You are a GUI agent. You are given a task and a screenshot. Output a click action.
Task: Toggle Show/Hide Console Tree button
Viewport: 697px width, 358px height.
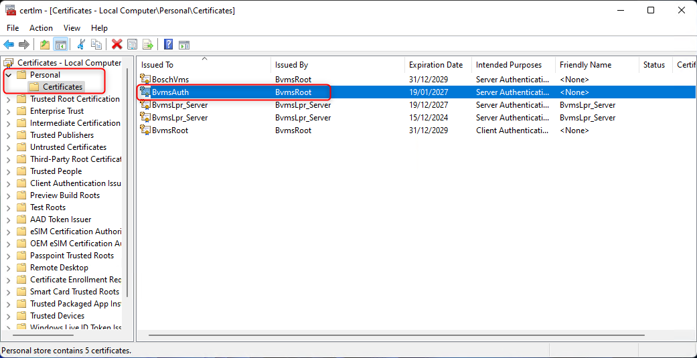click(x=60, y=44)
